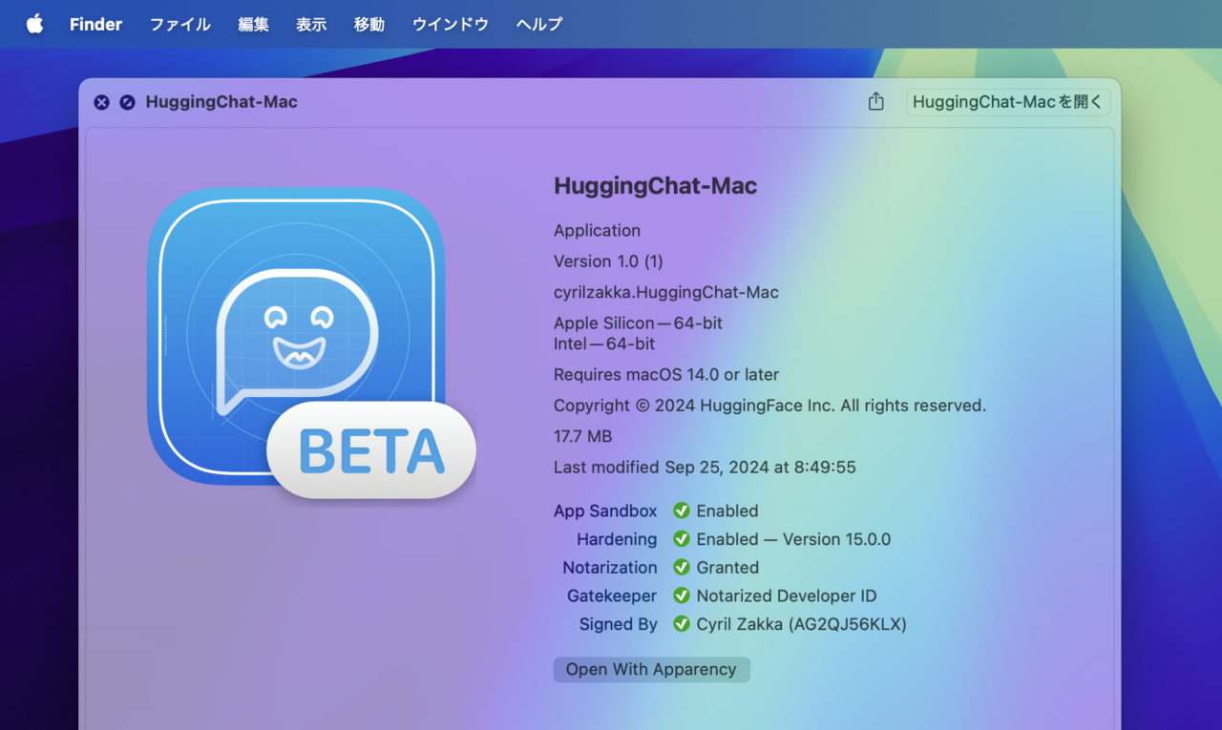Viewport: 1222px width, 730px height.
Task: Click the large HuggingChat-Mac heading
Action: point(655,186)
